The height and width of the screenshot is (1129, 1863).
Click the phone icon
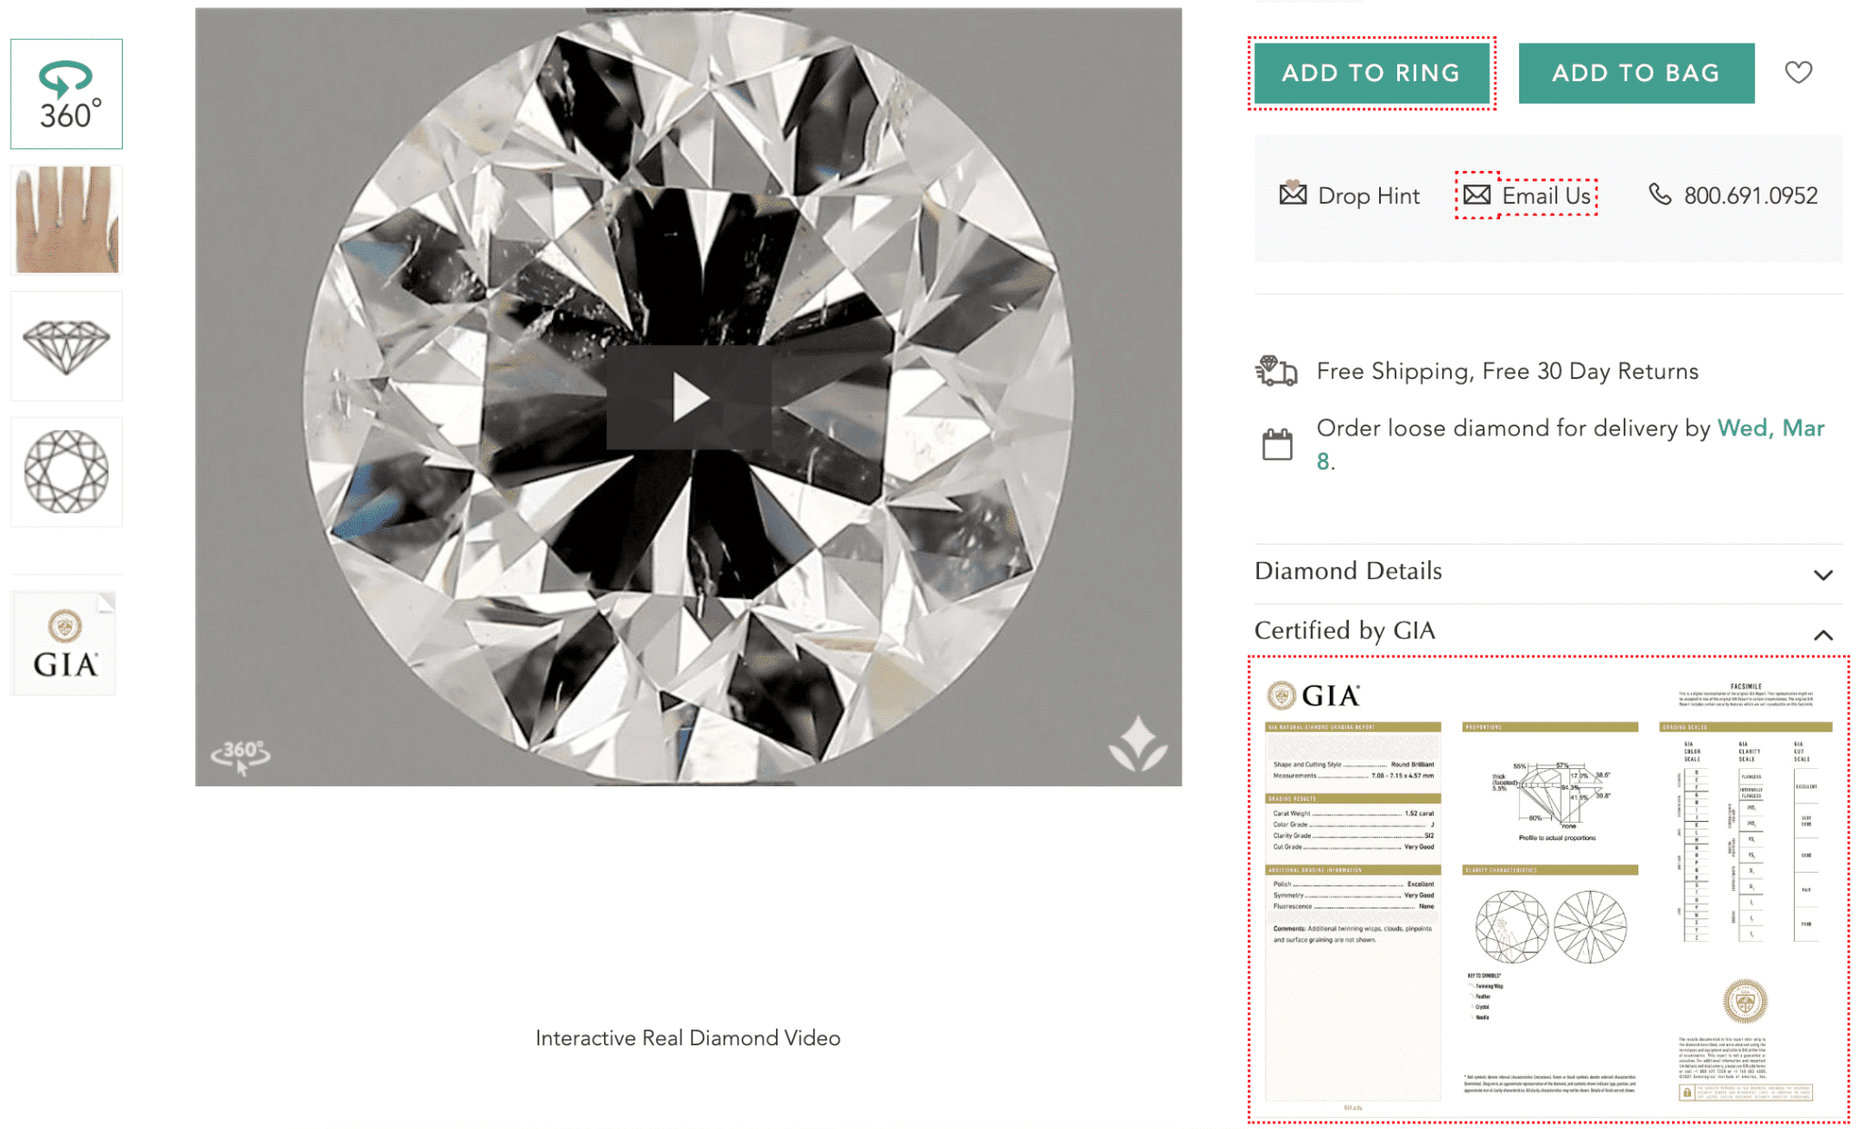[1659, 195]
